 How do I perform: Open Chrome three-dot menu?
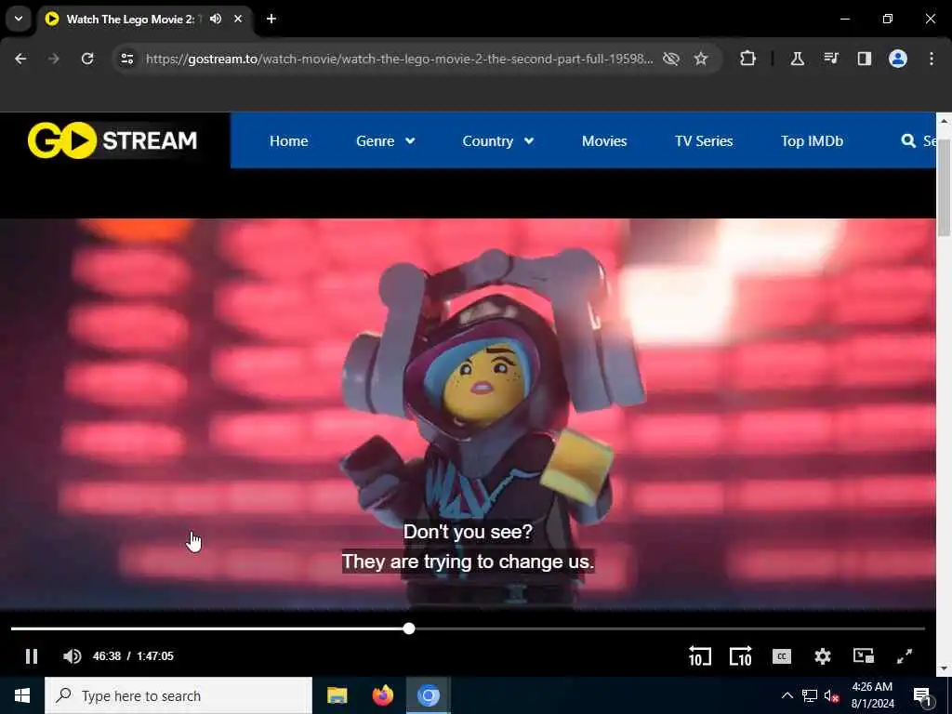pos(932,59)
